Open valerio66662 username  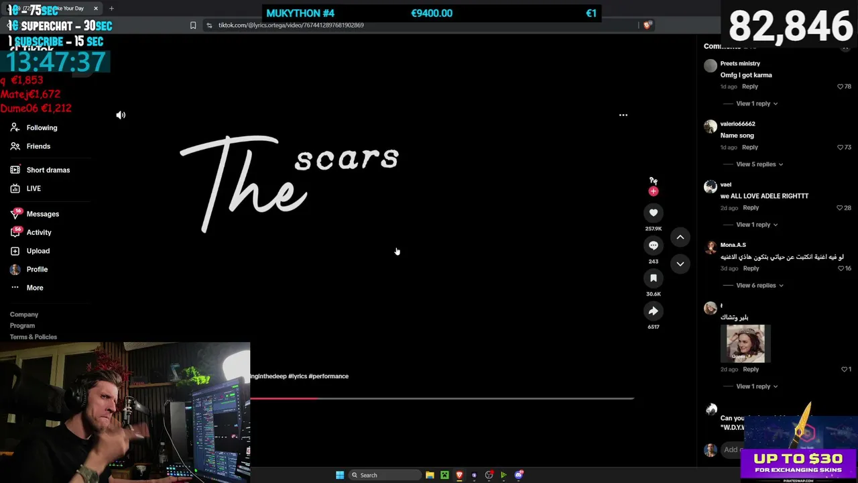click(737, 124)
